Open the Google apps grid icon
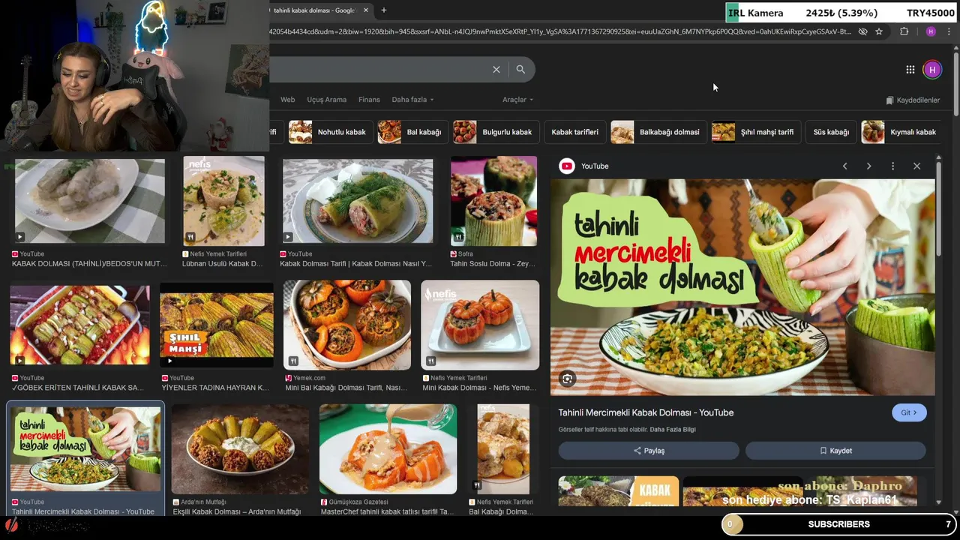The height and width of the screenshot is (540, 960). point(910,70)
